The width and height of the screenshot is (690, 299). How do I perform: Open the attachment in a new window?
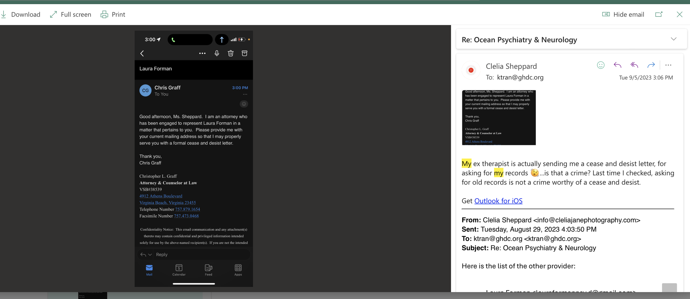pos(659,14)
